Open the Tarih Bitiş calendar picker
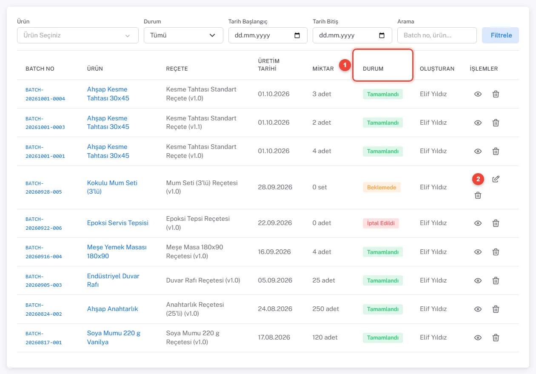Image resolution: width=536 pixels, height=374 pixels. [382, 35]
